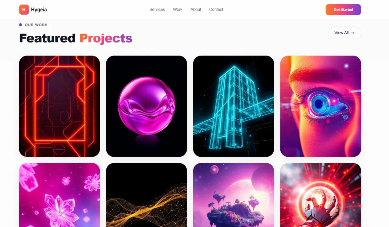This screenshot has height=227, width=389.
Task: Open the About page link
Action: (196, 9)
